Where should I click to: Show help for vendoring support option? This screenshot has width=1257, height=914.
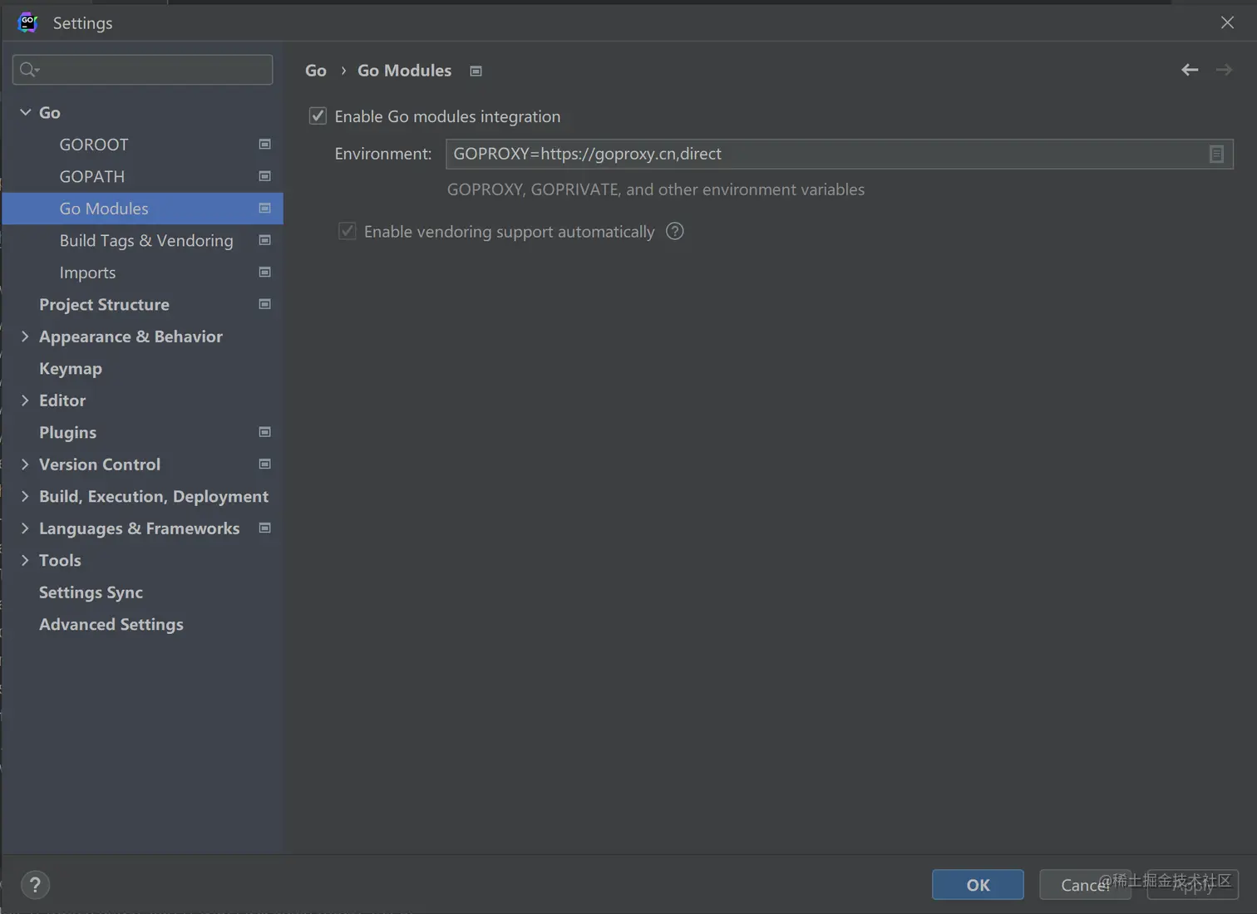pos(675,231)
